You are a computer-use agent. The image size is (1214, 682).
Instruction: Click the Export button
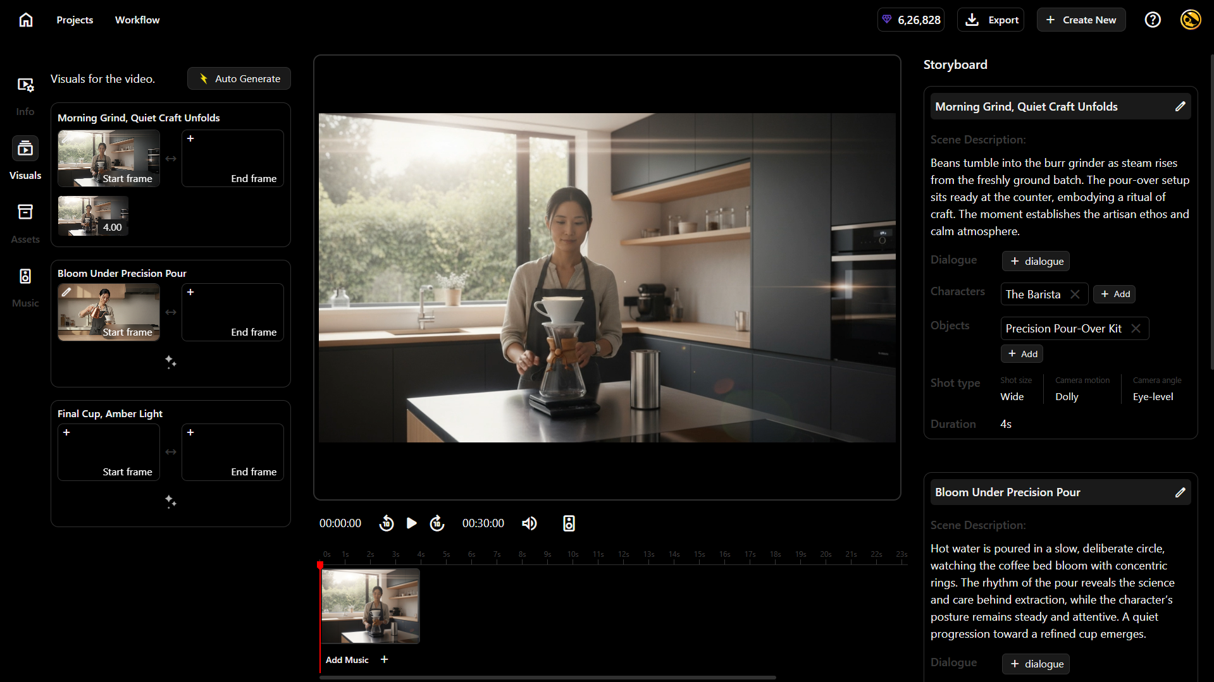pyautogui.click(x=991, y=20)
